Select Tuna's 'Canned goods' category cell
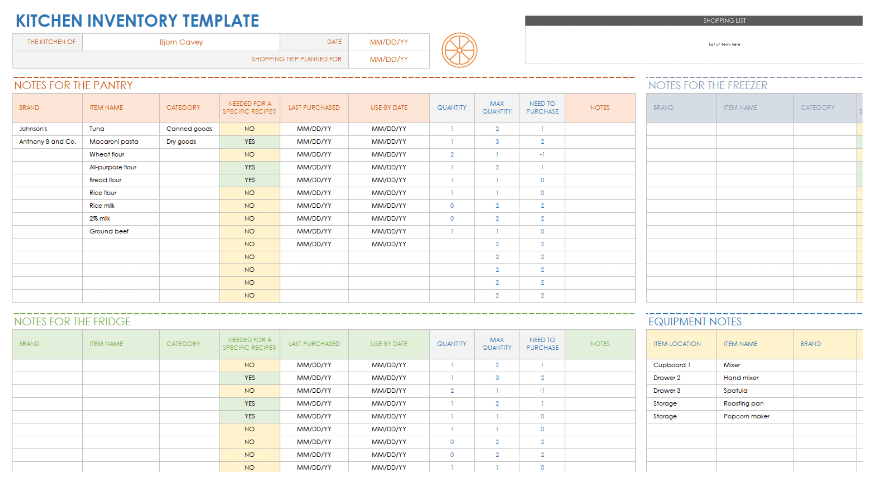 (189, 129)
